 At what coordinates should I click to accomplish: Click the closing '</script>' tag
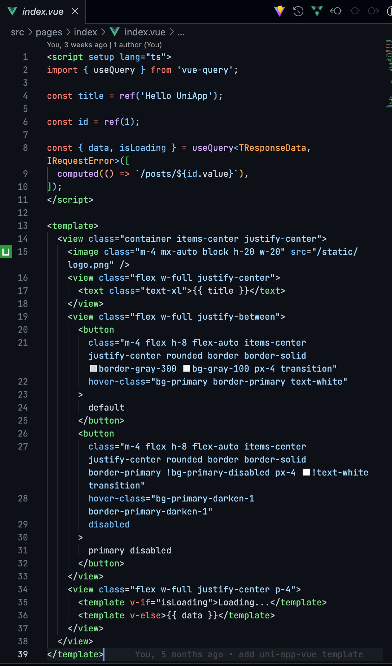70,200
